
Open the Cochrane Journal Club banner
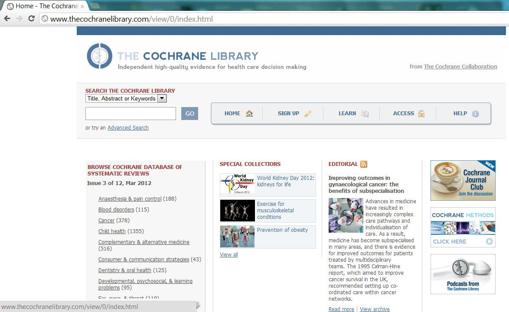coord(463,181)
